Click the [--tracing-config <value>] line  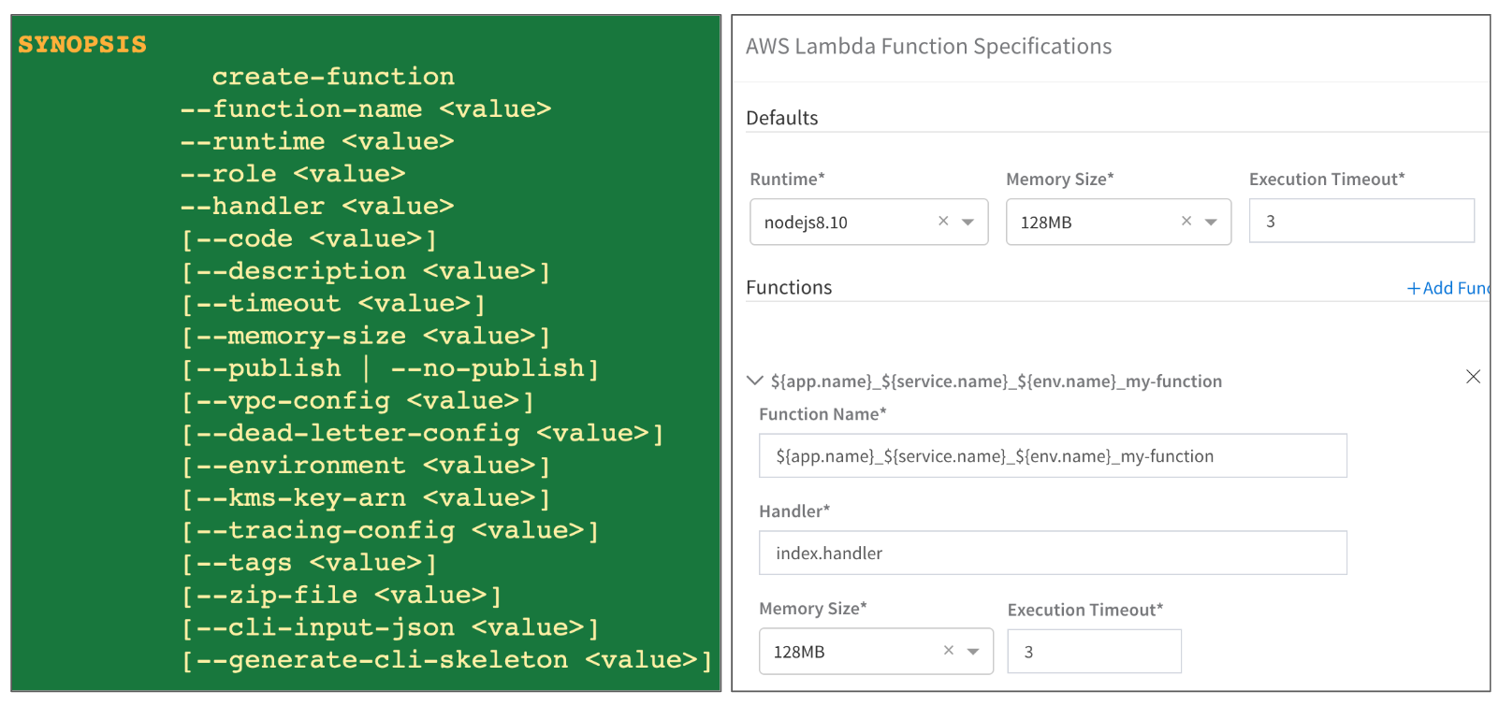point(390,530)
